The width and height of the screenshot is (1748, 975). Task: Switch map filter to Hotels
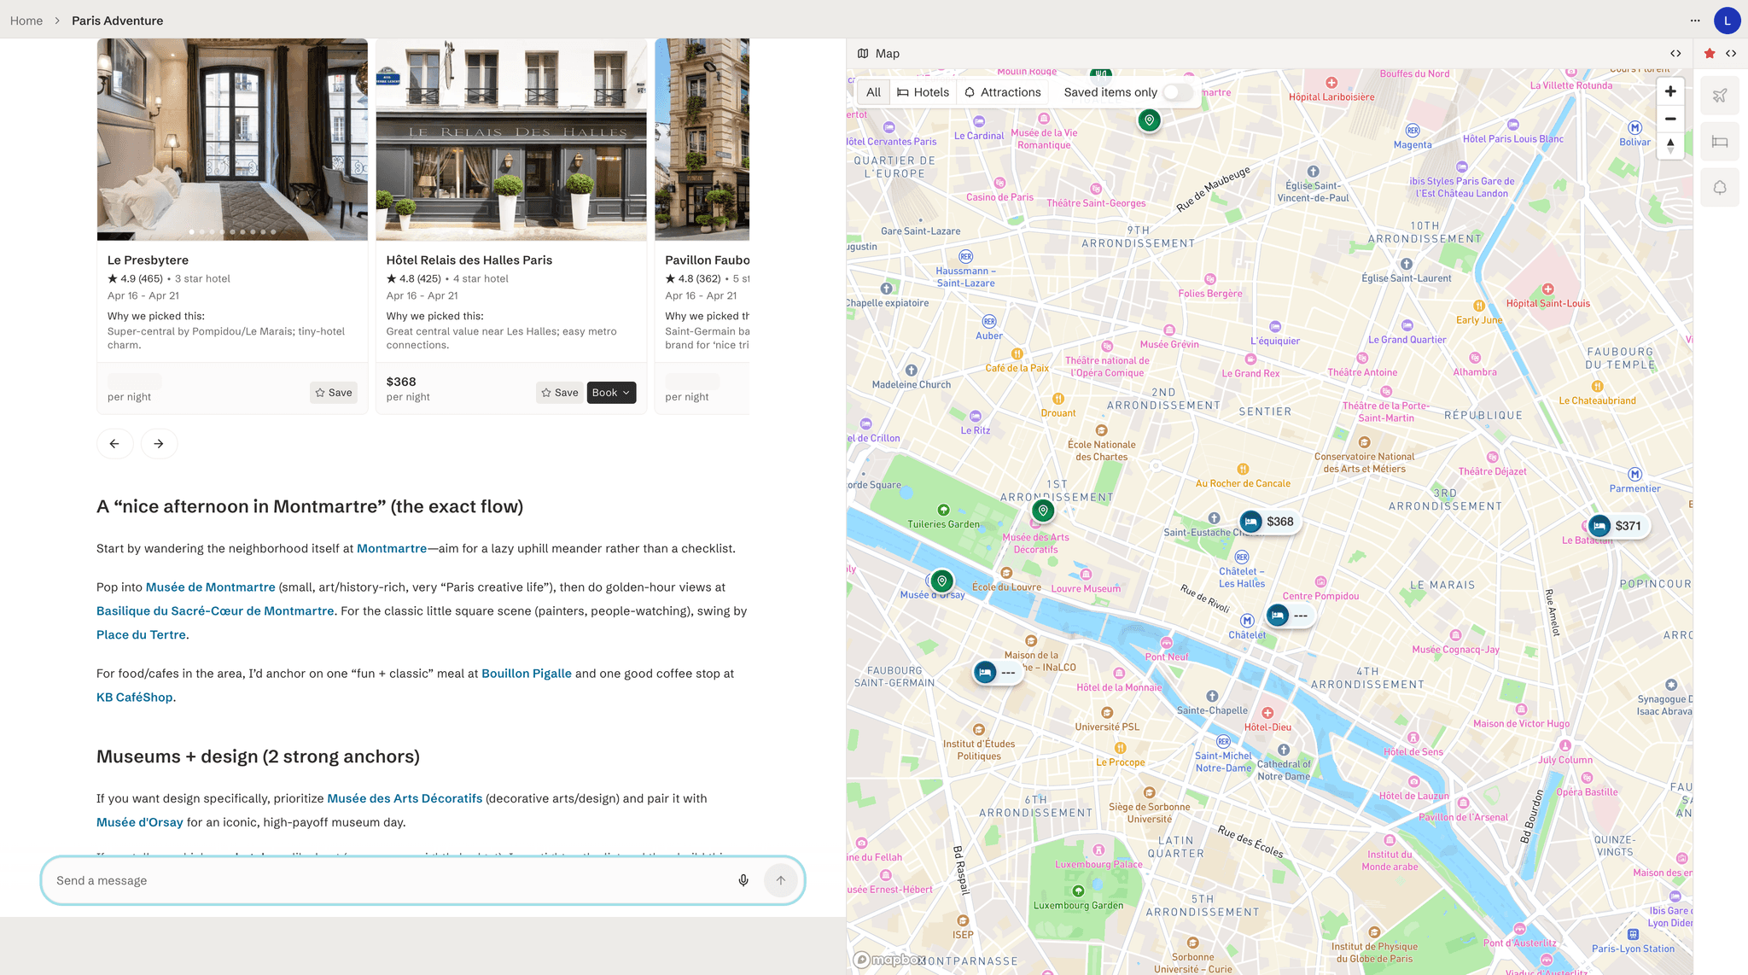click(x=924, y=91)
